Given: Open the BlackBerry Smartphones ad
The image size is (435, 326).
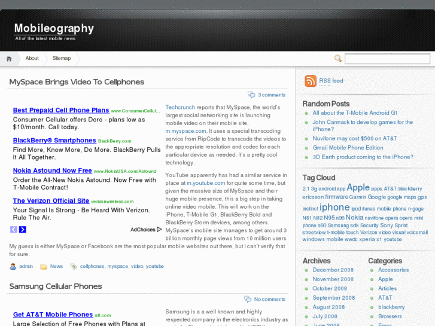Looking at the screenshot, I should click(x=54, y=141).
